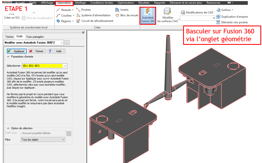The height and width of the screenshot is (163, 262).
Task: Click Modifier les surfaces CAO icon
Action: tap(168, 15)
